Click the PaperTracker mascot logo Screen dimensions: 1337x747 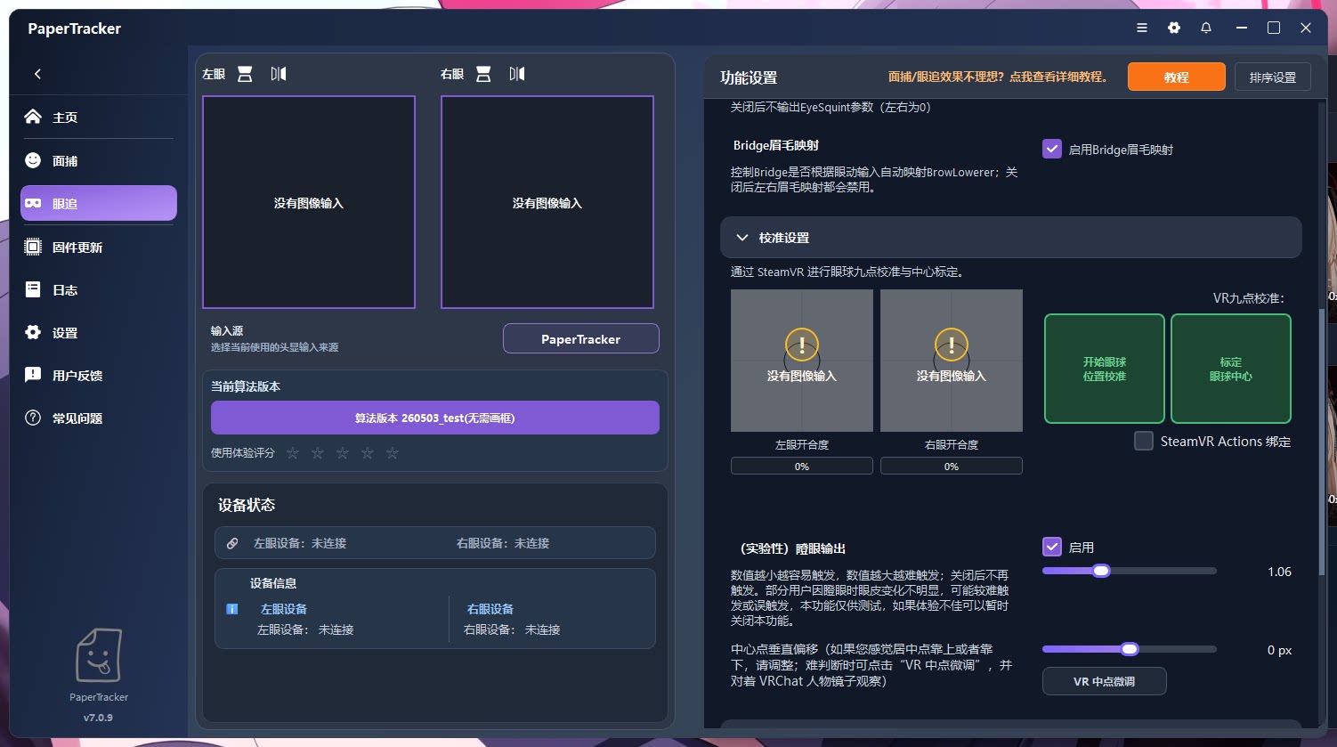pyautogui.click(x=98, y=657)
